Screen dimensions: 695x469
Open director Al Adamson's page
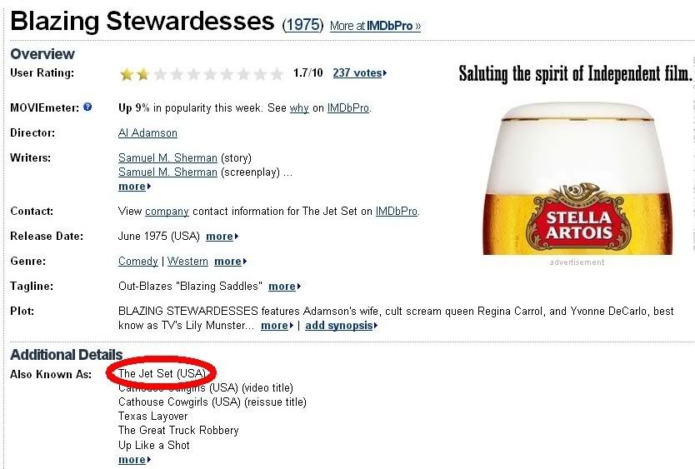pos(147,132)
